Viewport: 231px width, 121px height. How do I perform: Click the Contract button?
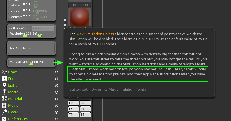20,17
